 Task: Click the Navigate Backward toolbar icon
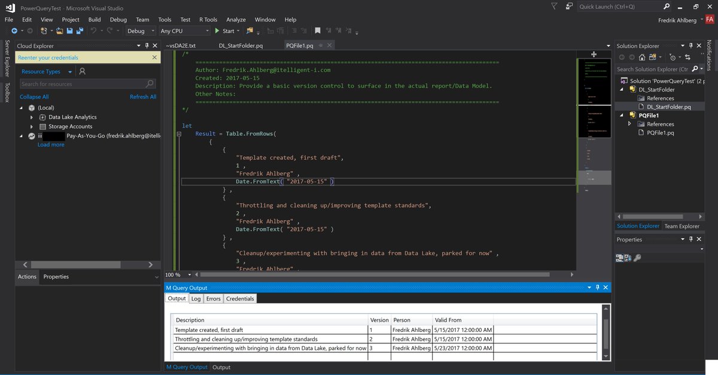[x=13, y=31]
